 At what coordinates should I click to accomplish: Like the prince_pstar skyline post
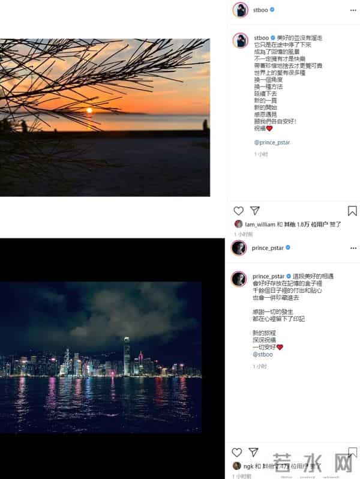(x=237, y=453)
